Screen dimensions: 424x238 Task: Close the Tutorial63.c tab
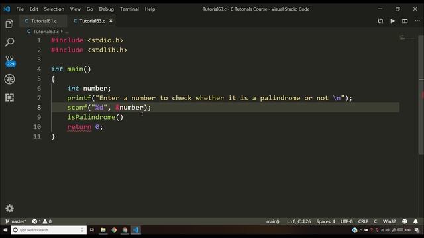pos(111,21)
